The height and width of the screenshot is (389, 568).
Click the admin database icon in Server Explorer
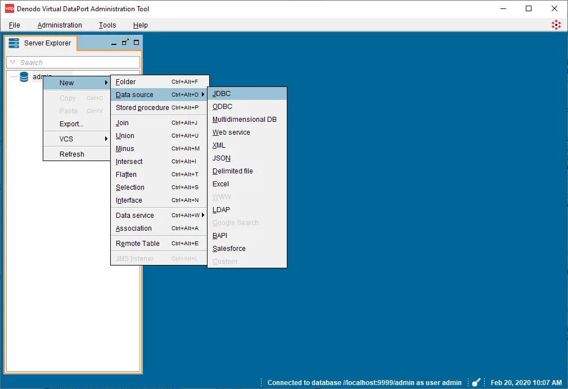(x=22, y=77)
